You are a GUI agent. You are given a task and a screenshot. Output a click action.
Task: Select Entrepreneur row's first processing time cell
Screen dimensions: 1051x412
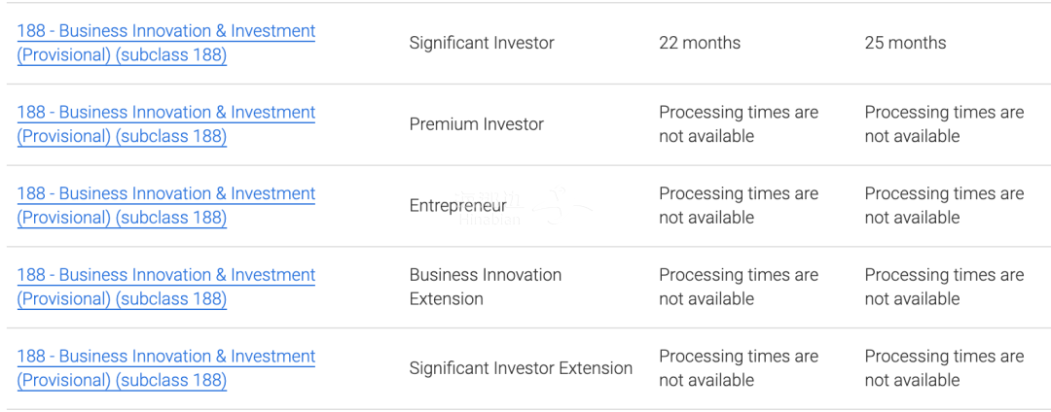739,206
